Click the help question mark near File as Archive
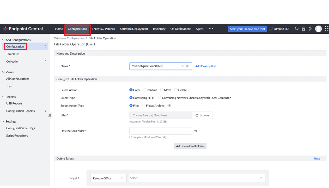 click(x=169, y=106)
